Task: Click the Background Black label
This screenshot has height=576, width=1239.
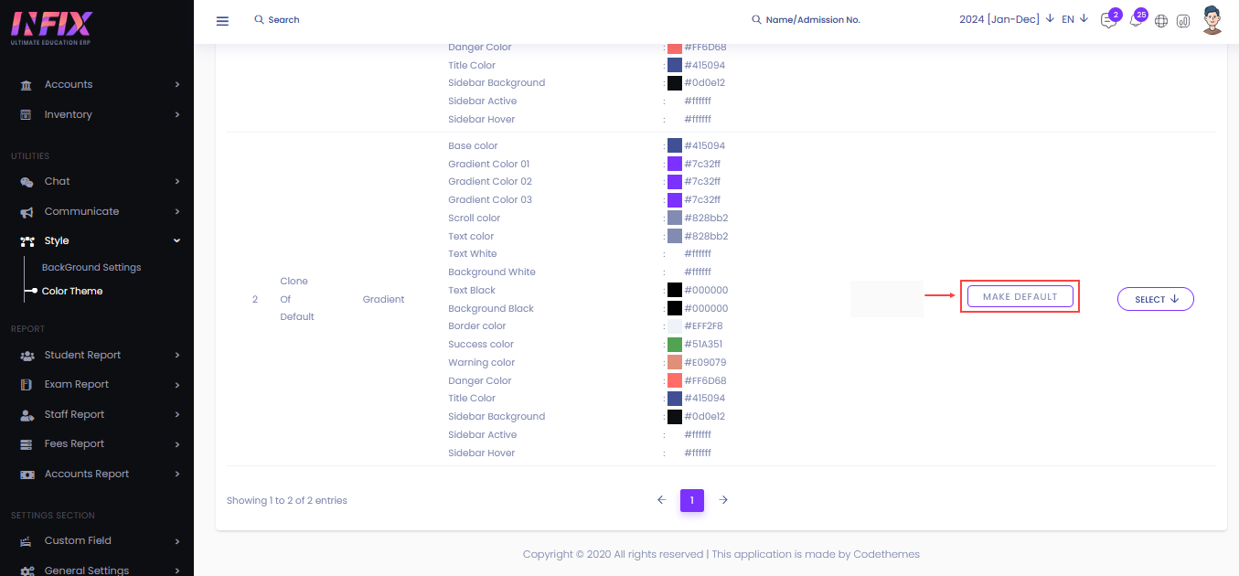Action: point(491,308)
